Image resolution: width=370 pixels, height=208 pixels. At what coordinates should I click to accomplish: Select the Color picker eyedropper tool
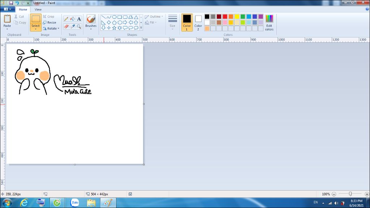tap(73, 26)
